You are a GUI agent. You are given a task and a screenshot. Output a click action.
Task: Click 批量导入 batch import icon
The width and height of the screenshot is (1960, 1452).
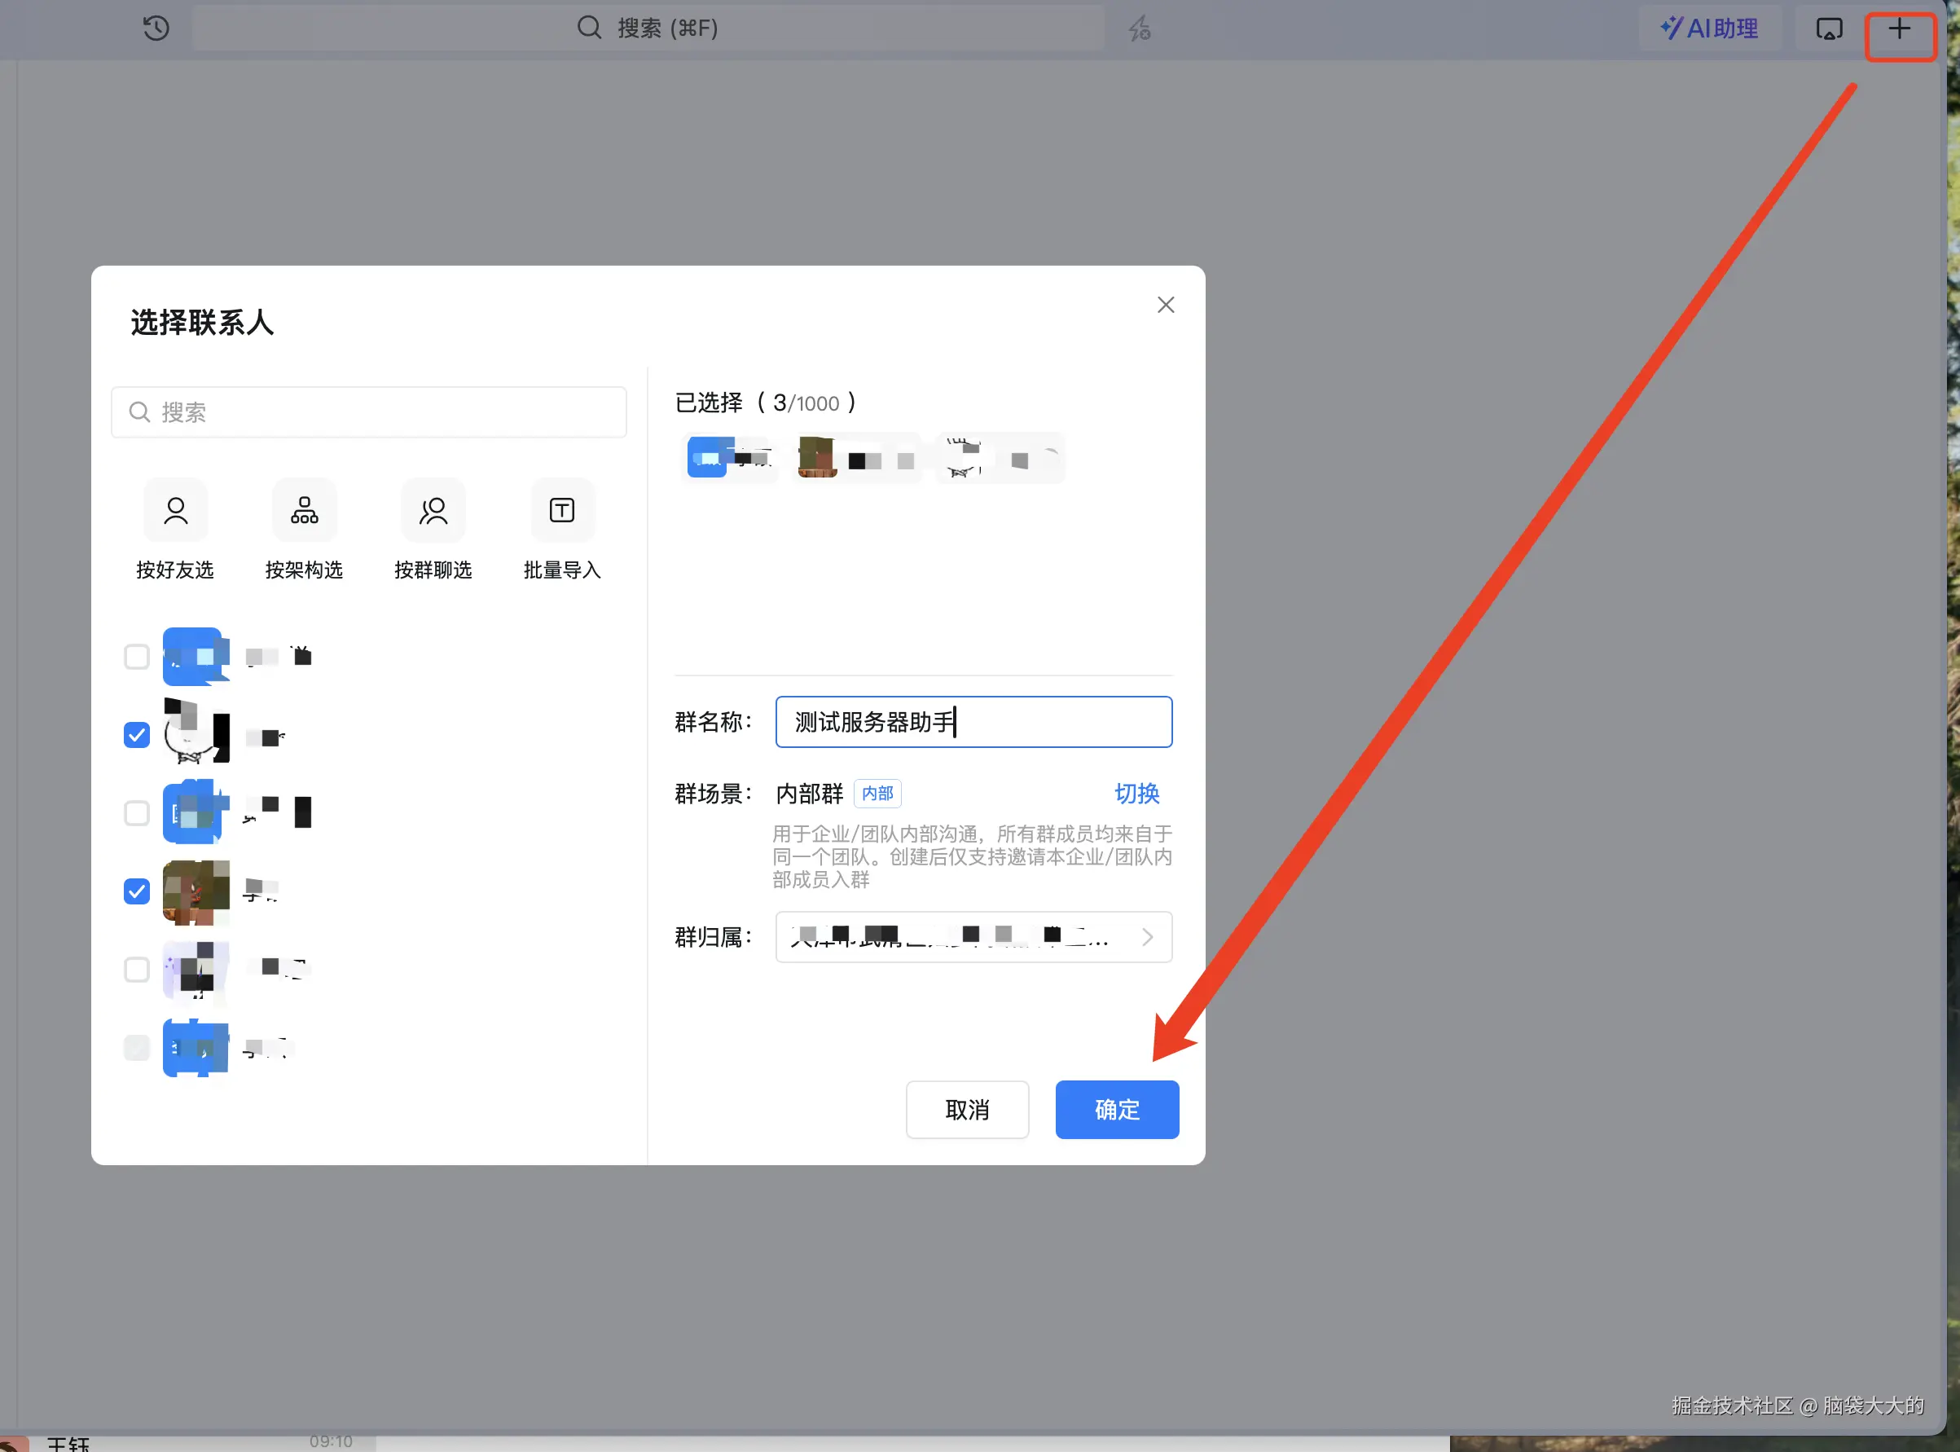[x=562, y=511]
